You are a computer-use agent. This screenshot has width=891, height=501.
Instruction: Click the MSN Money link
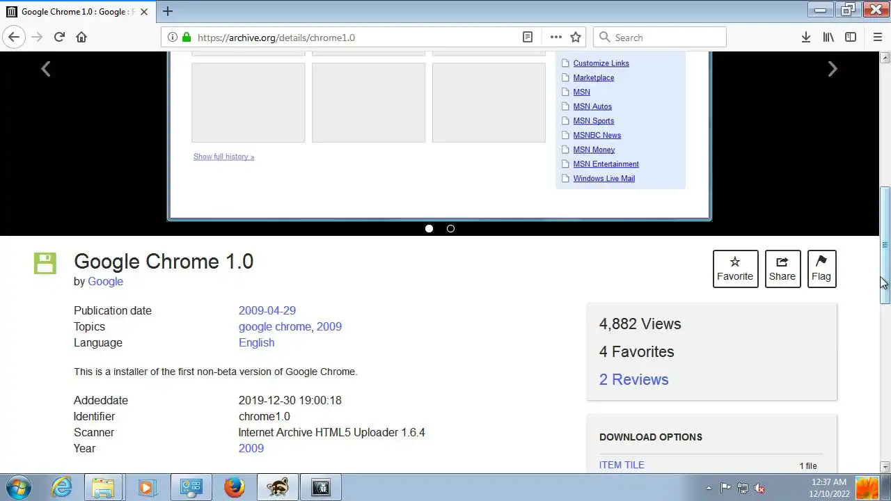(594, 150)
